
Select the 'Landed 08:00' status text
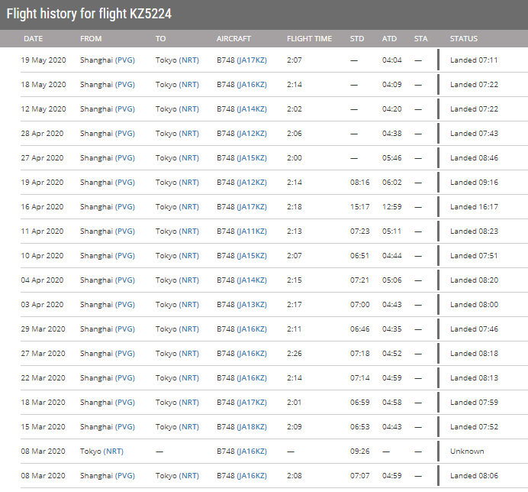click(474, 305)
